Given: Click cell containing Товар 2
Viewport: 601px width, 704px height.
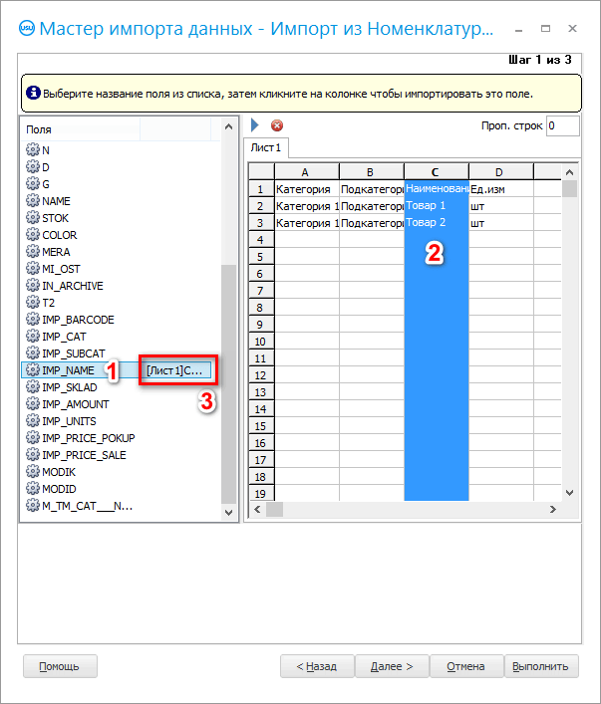Looking at the screenshot, I should 436,223.
